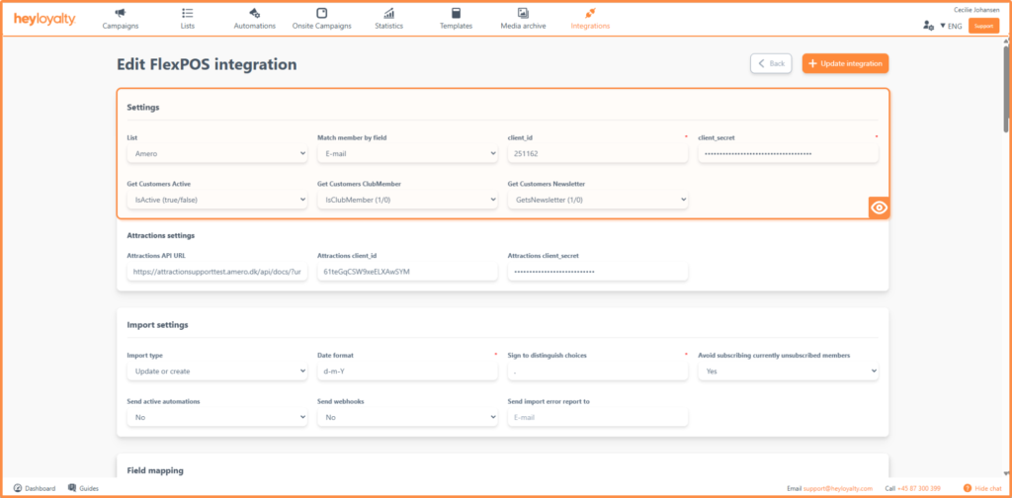1012x498 pixels.
Task: Open user account settings icon
Action: point(928,25)
